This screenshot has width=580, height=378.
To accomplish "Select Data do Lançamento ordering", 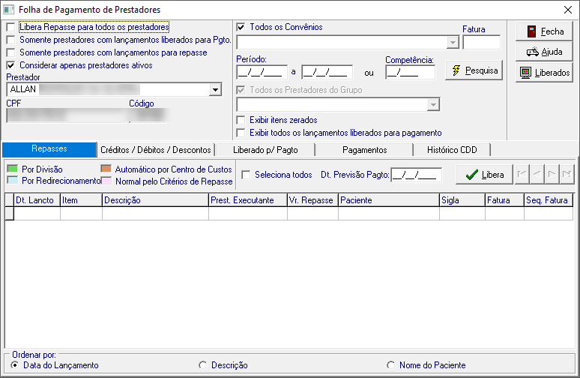I will click(15, 365).
